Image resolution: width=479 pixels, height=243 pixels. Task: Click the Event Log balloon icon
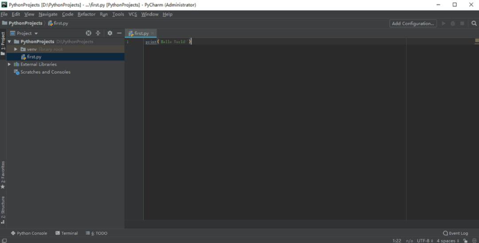[x=445, y=233]
